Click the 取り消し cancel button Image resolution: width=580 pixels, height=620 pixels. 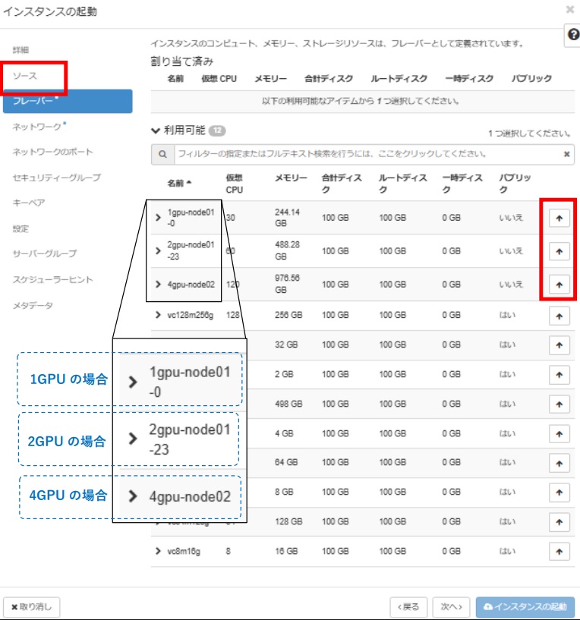pos(32,607)
